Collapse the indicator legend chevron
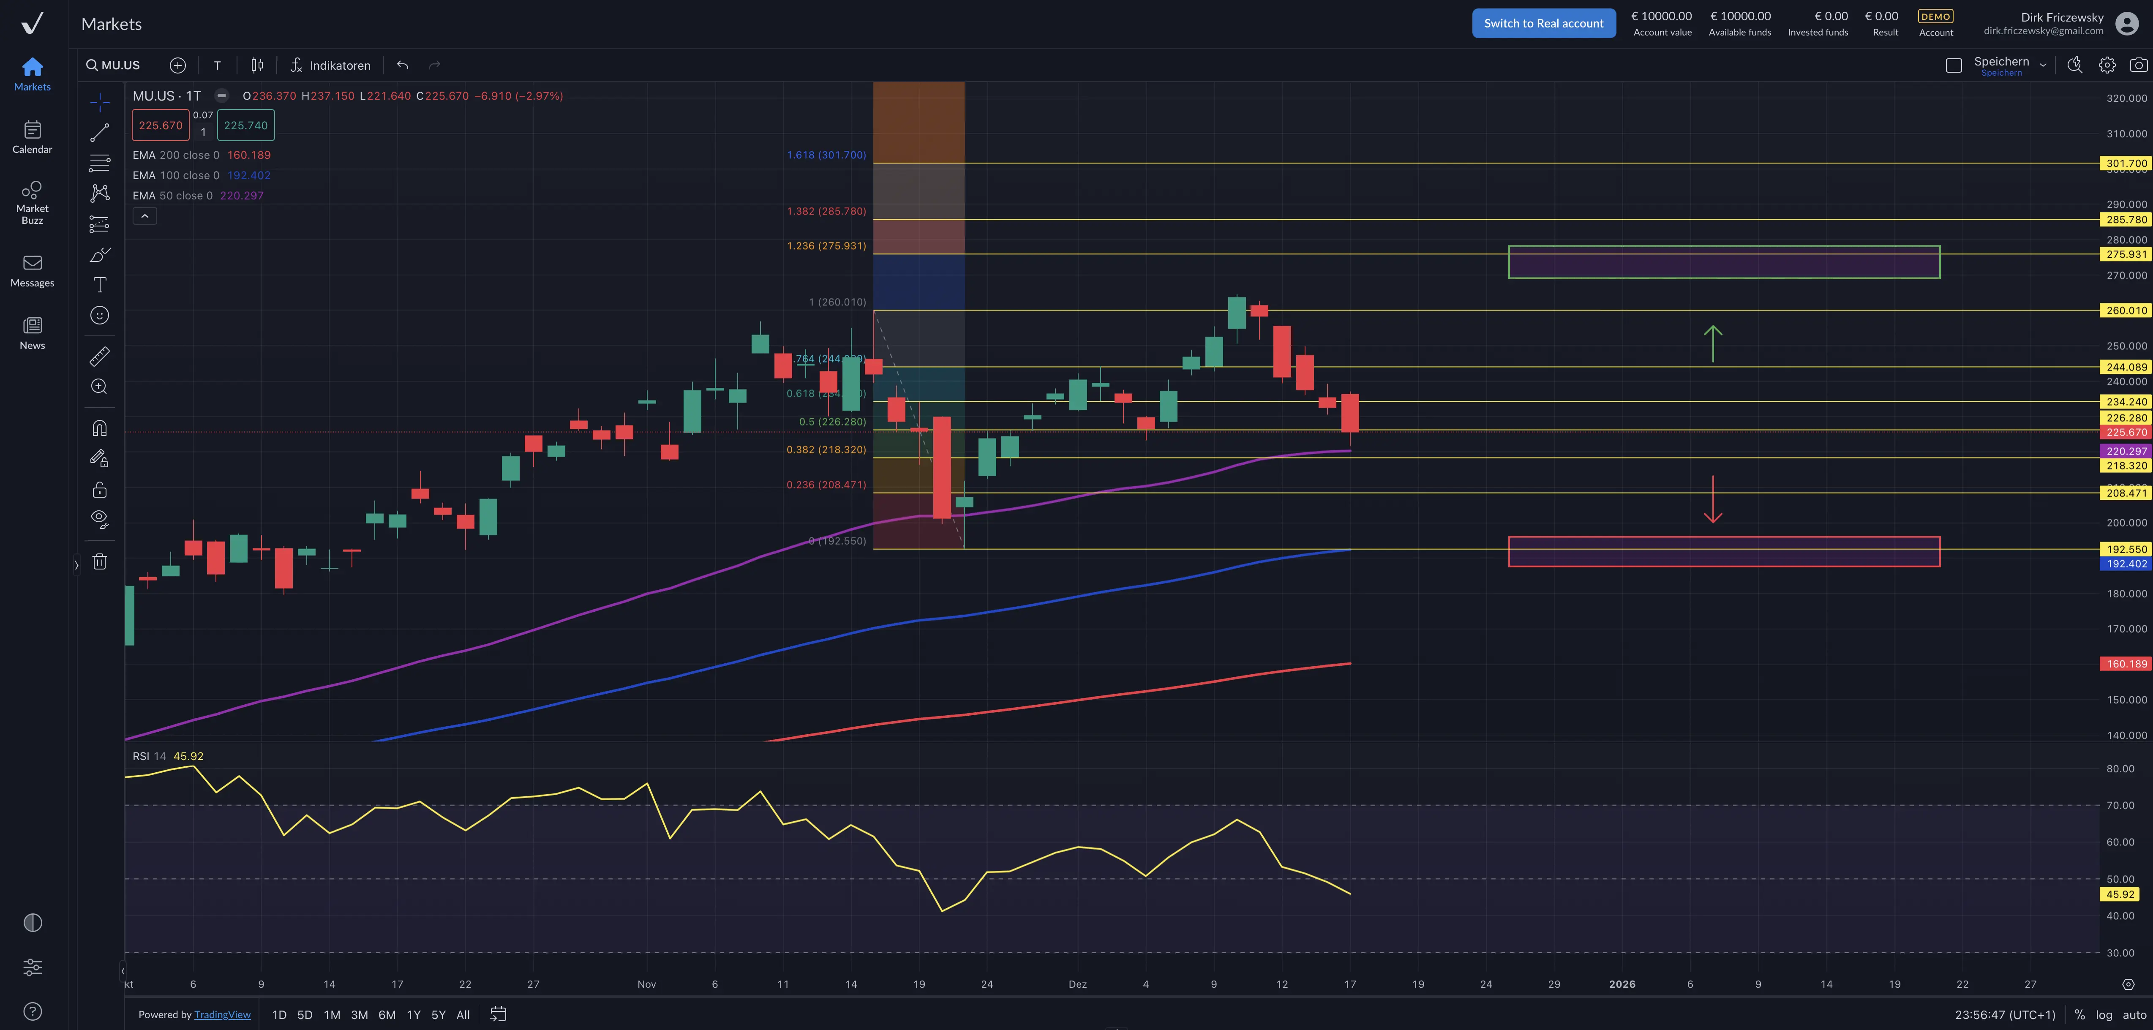The width and height of the screenshot is (2153, 1030). point(144,217)
